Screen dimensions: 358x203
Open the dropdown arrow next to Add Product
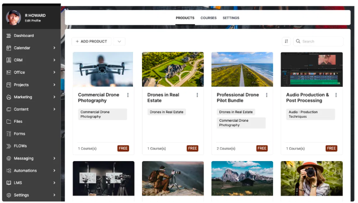(119, 41)
